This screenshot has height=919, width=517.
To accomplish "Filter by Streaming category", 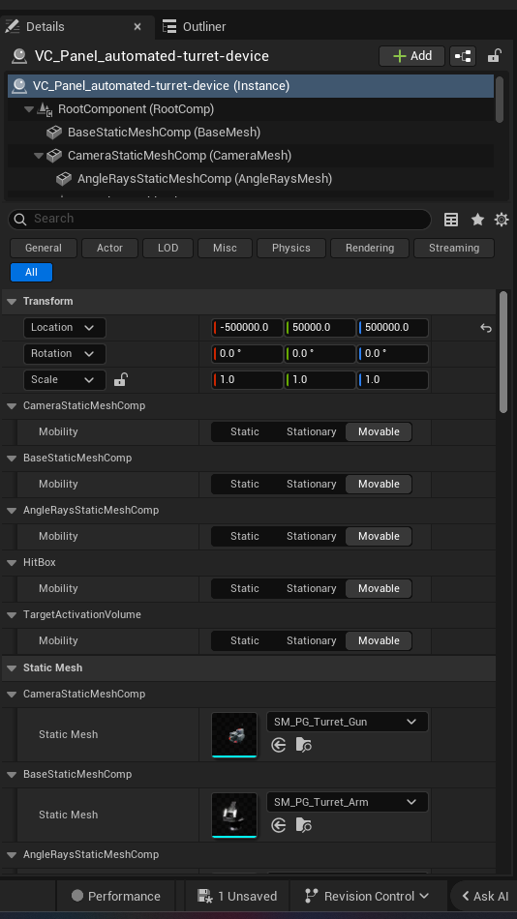I will (x=454, y=248).
